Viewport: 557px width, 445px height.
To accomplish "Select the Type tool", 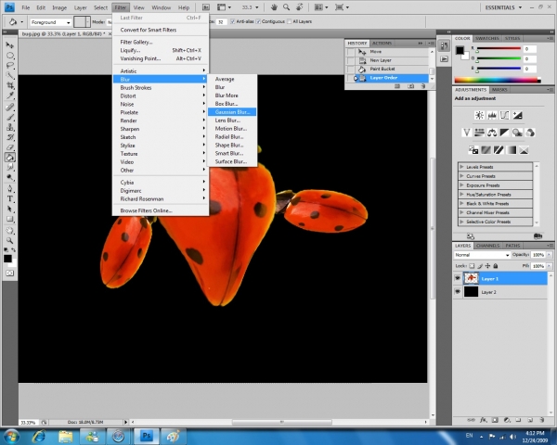I will coord(10,198).
